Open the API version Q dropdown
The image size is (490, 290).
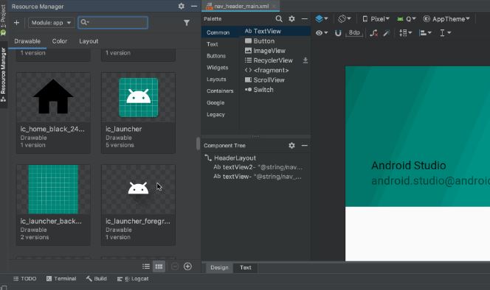pyautogui.click(x=407, y=19)
